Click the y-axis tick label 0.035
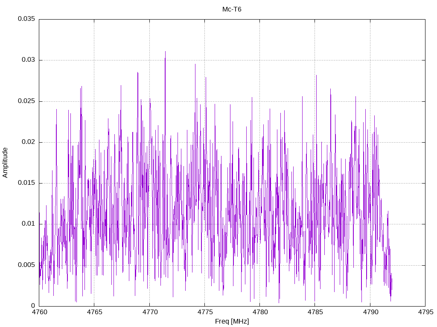 click(26, 19)
